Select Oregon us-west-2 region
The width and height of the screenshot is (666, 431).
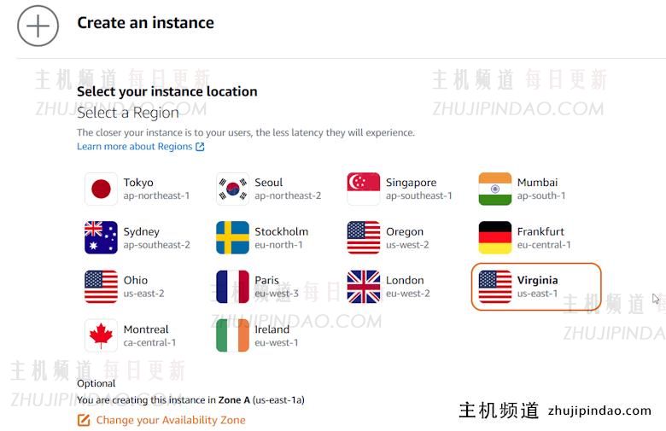pos(405,237)
